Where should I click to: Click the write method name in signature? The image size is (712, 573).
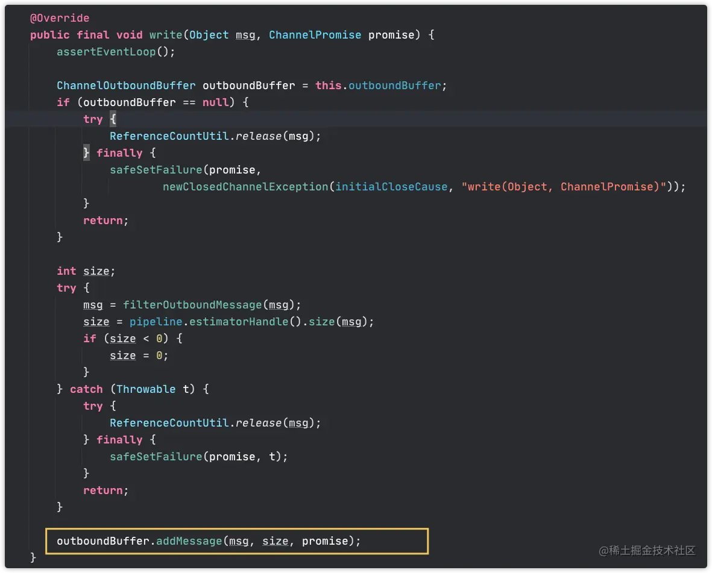tap(166, 35)
